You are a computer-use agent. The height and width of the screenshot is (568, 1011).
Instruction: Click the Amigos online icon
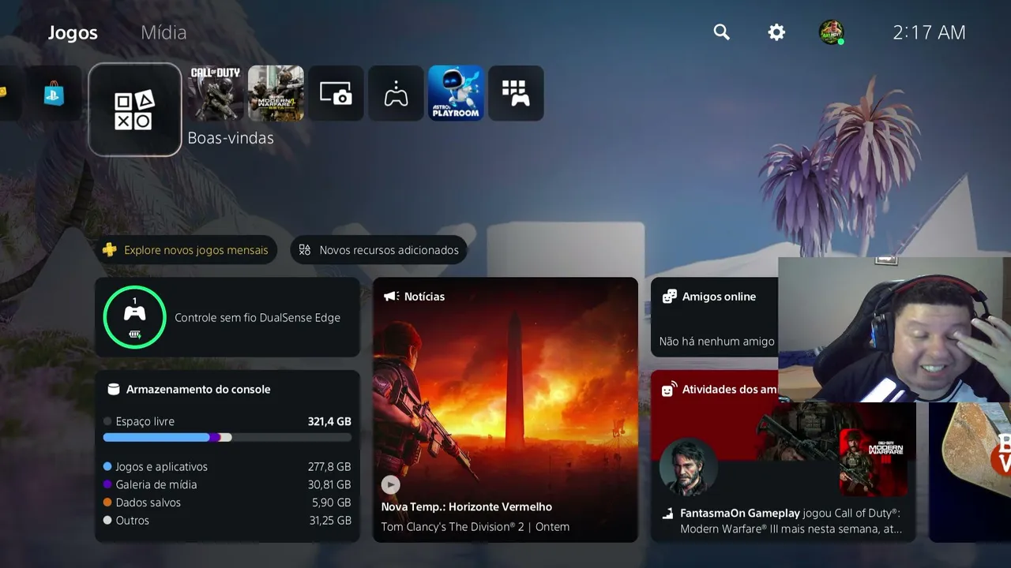[x=670, y=297]
